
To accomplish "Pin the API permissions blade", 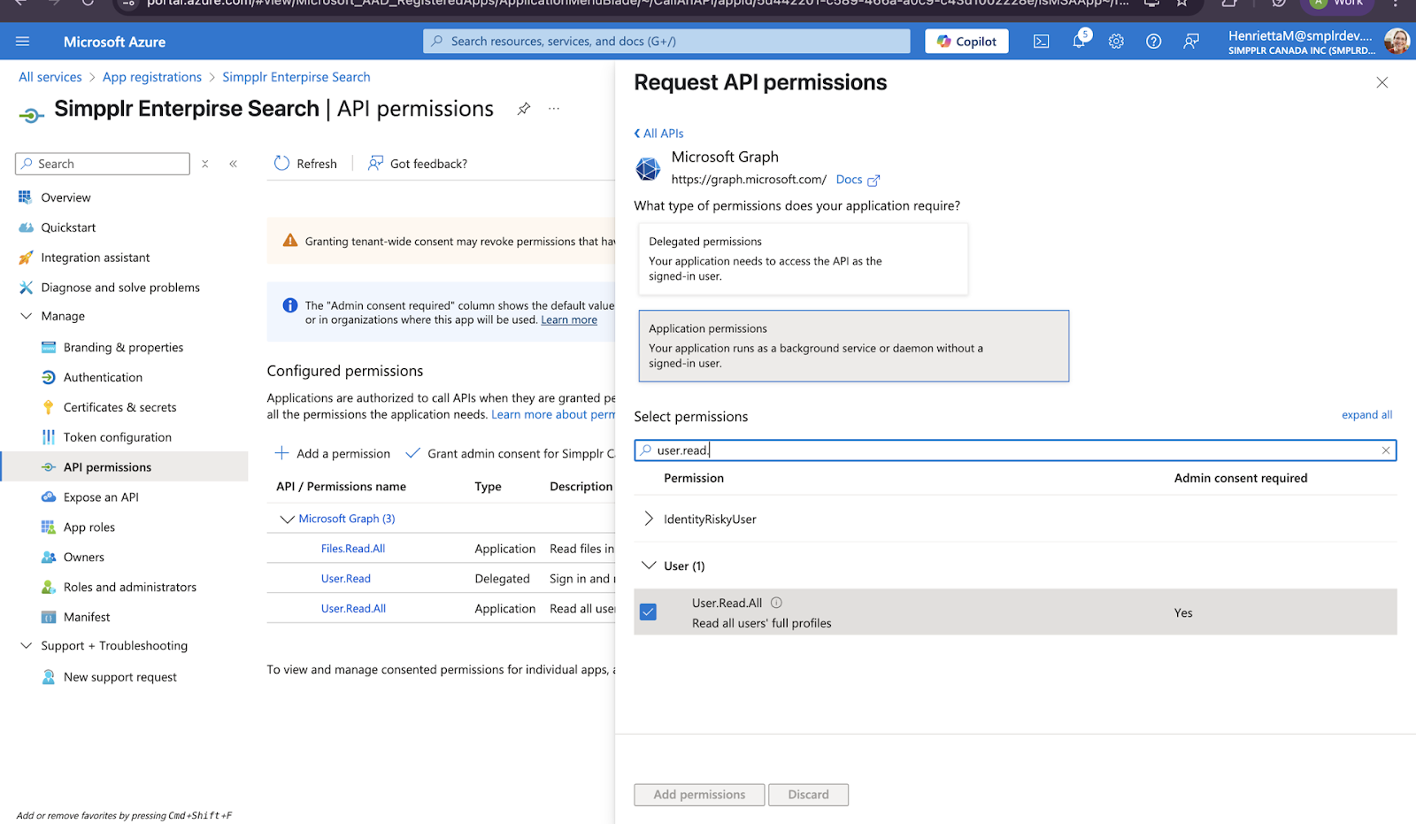I will click(524, 109).
